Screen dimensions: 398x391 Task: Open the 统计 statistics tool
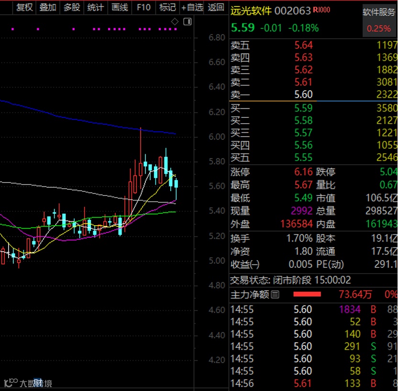[x=96, y=7]
